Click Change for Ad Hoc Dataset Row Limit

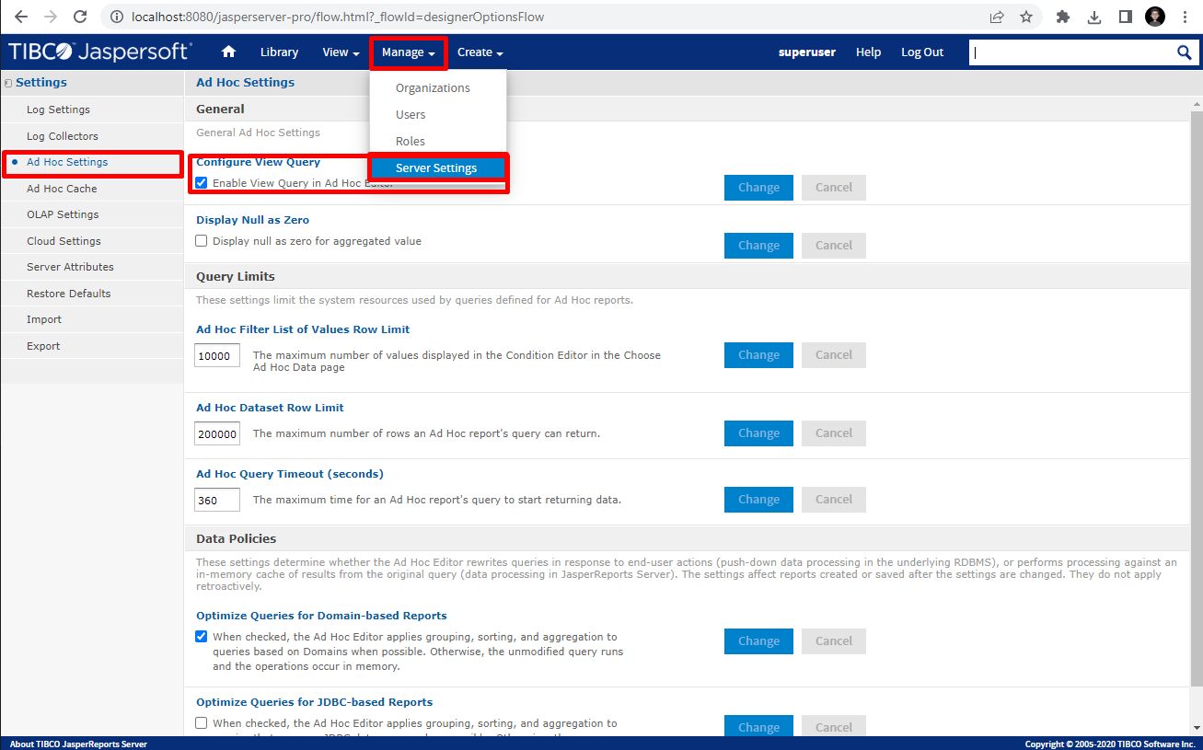pyautogui.click(x=758, y=433)
